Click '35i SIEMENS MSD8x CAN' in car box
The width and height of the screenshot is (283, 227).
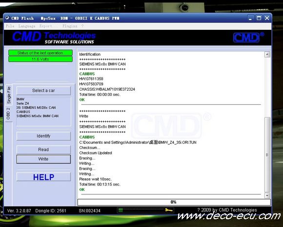[x=36, y=108]
